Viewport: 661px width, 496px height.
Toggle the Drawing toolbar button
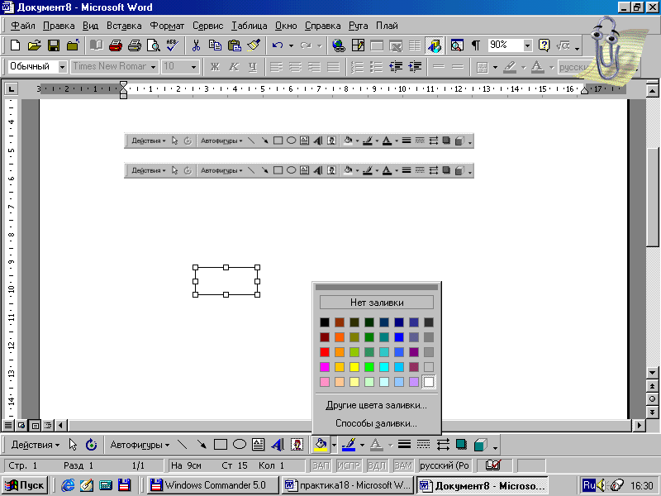coord(435,45)
